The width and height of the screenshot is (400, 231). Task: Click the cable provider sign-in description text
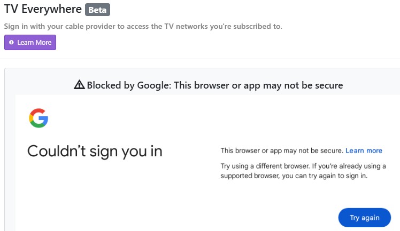(143, 26)
